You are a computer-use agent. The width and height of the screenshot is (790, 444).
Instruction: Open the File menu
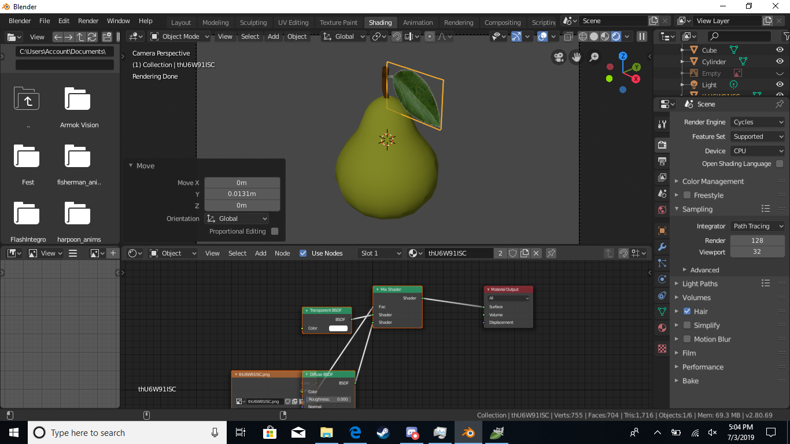coord(45,21)
